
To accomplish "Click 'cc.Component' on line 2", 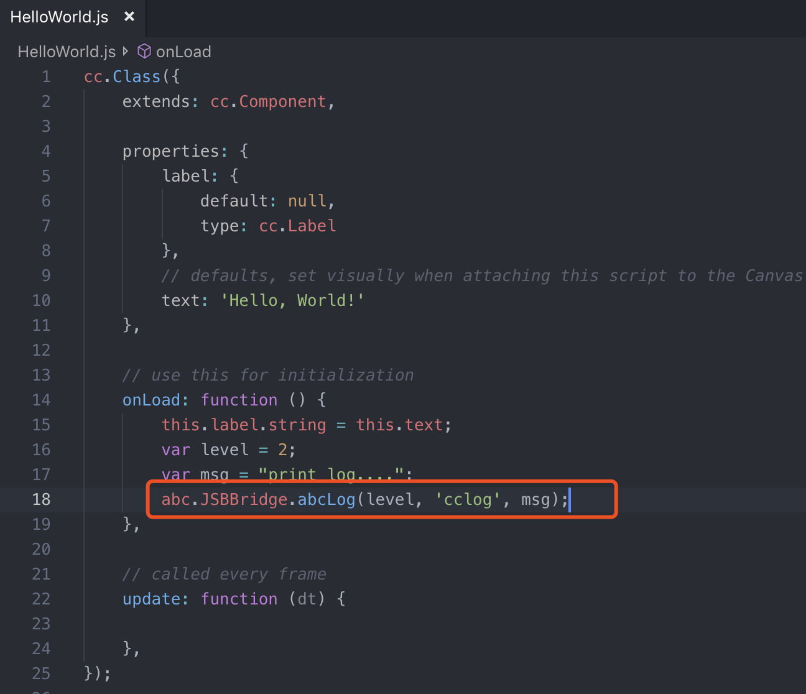I will pos(269,101).
